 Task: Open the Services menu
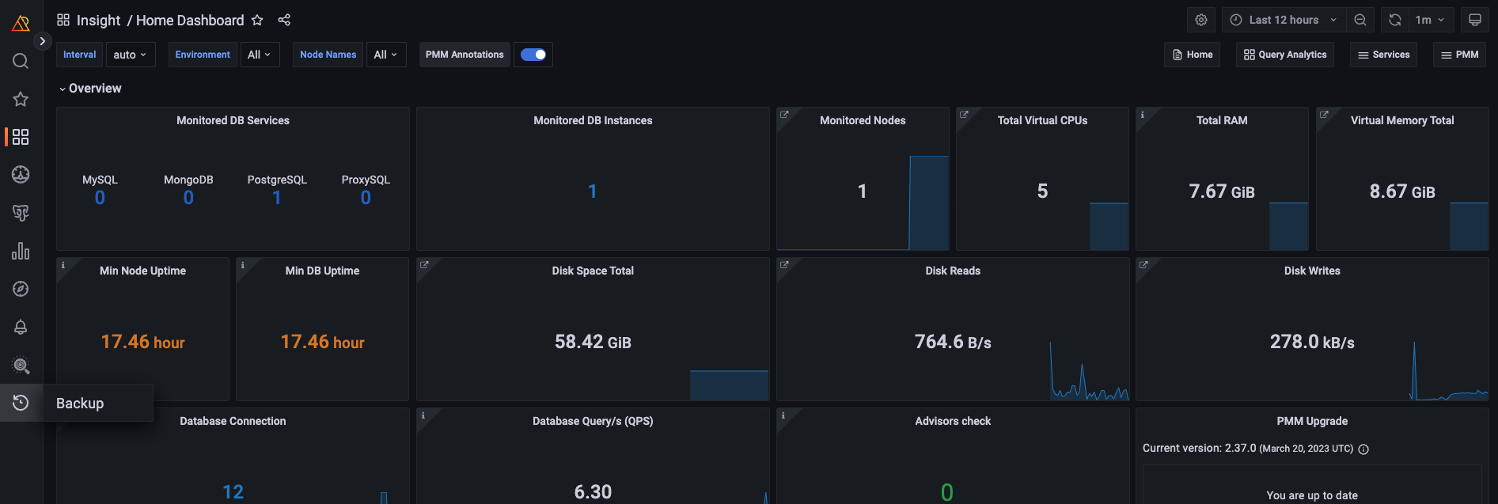pos(1383,55)
